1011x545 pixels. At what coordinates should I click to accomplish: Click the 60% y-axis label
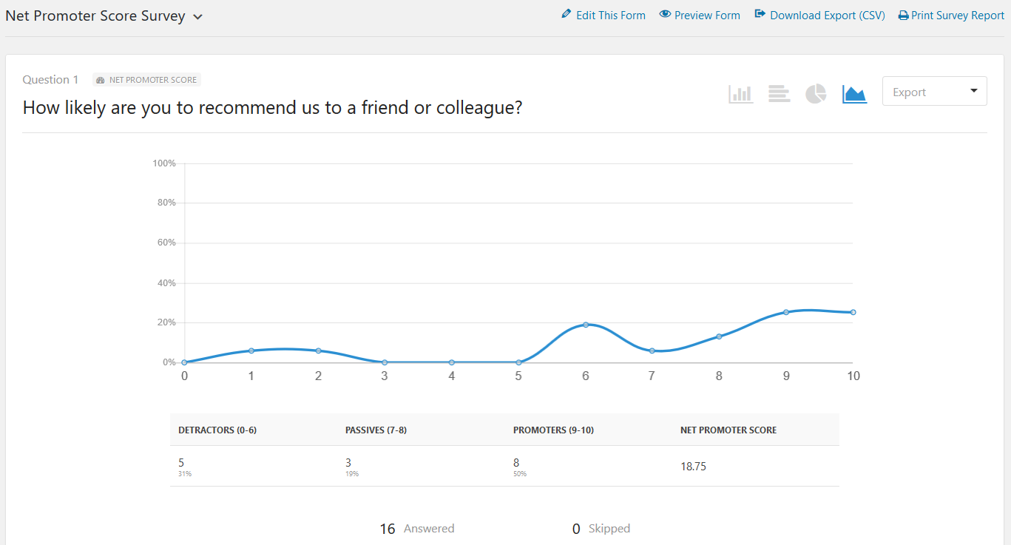point(166,243)
